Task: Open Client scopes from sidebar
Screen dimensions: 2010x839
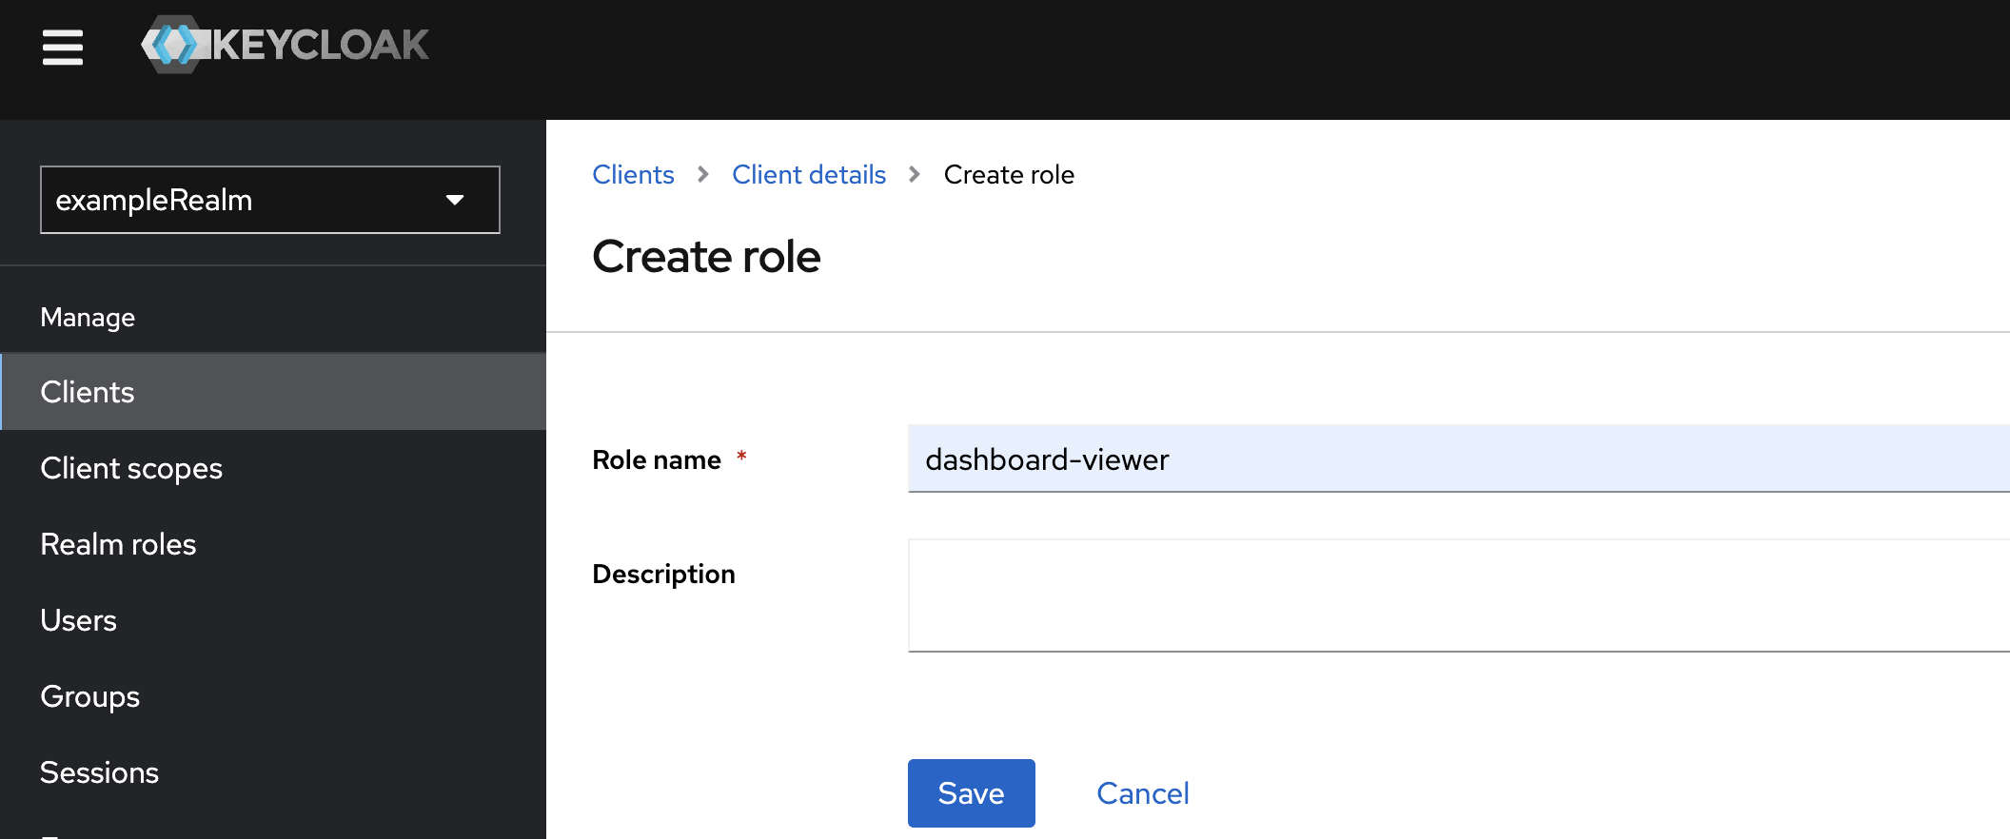Action: coord(131,468)
